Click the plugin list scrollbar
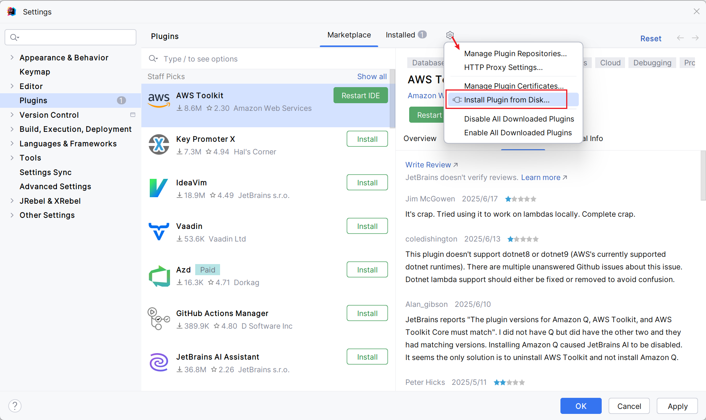The width and height of the screenshot is (706, 420). pos(392,99)
